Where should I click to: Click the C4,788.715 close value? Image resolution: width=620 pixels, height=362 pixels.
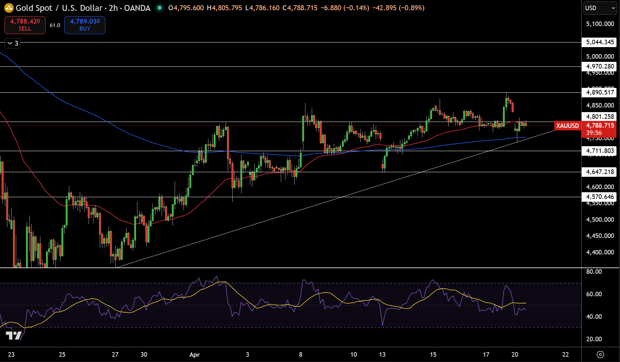click(300, 8)
